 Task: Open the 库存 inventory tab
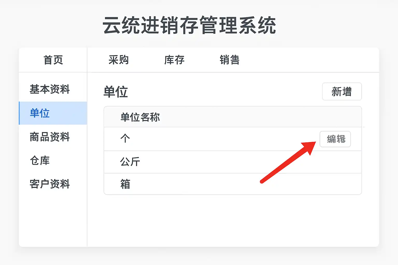(x=174, y=60)
